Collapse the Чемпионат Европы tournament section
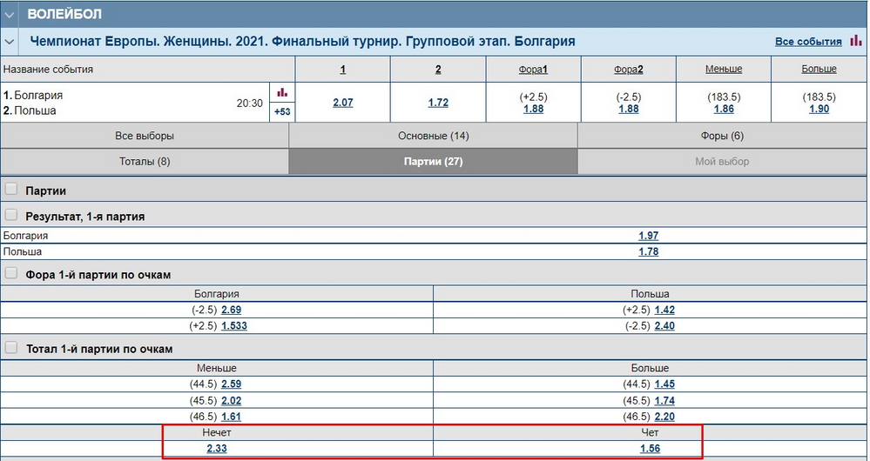Image resolution: width=870 pixels, height=461 pixels. point(10,41)
